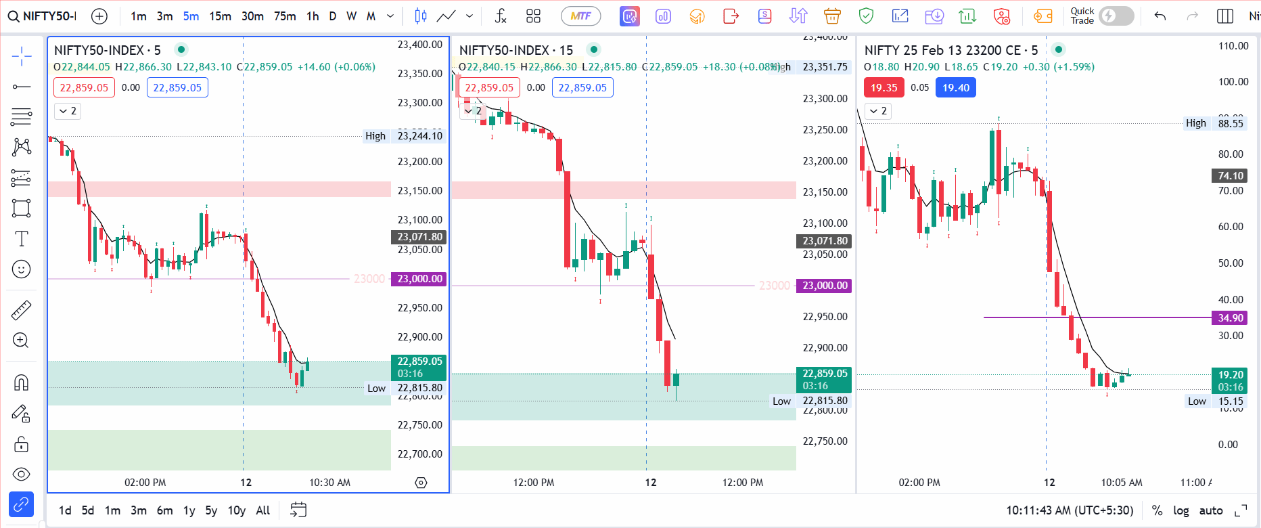Click the MTF button
The height and width of the screenshot is (528, 1261).
click(x=580, y=16)
